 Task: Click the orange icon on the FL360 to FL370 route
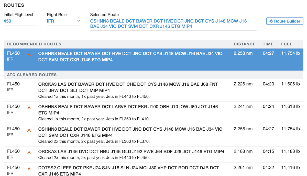pos(29,130)
